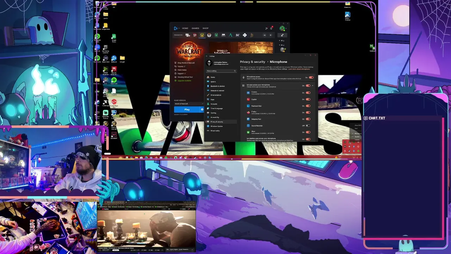Open Battle.net profile avatar dropdown
The image size is (451, 254).
tap(283, 28)
